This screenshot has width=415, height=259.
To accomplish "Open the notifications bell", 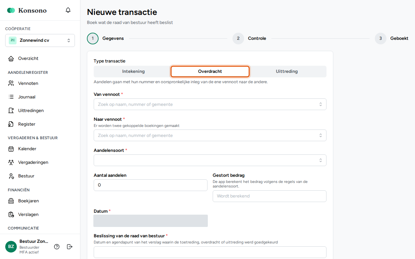I will [68, 10].
